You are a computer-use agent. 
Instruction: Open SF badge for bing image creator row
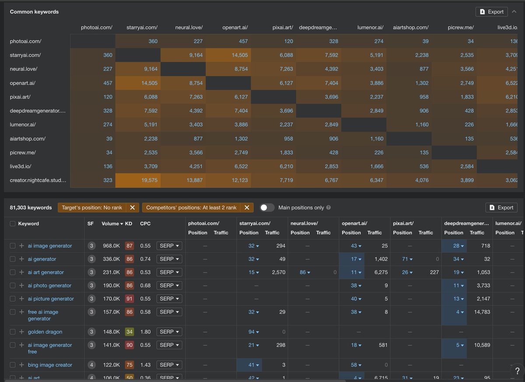(91, 365)
